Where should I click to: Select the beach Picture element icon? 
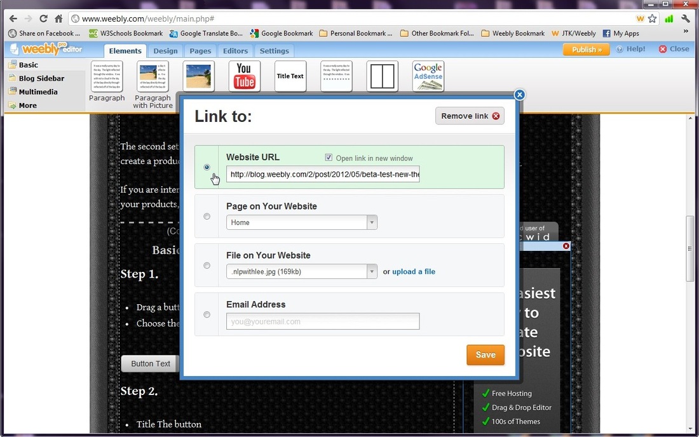199,76
